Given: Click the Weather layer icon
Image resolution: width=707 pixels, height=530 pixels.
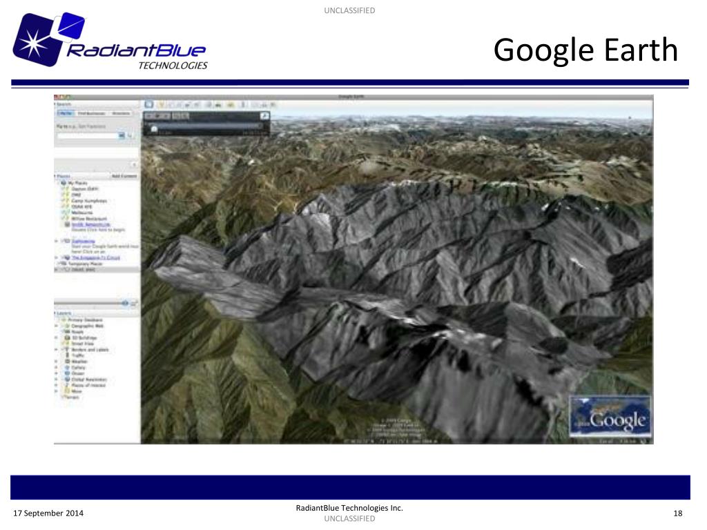Looking at the screenshot, I should 68,362.
